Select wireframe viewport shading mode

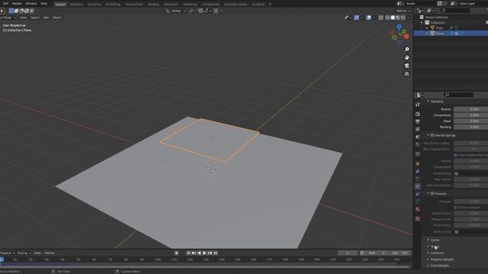click(387, 18)
